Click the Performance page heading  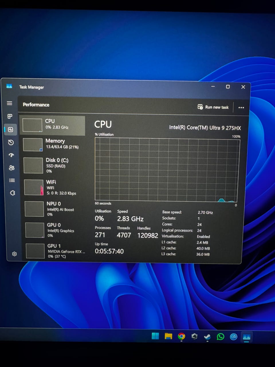click(x=36, y=105)
